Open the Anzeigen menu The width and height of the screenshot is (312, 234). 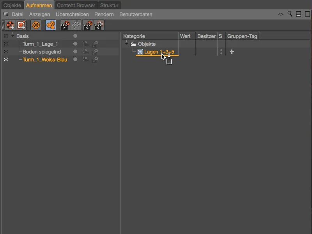pos(40,14)
